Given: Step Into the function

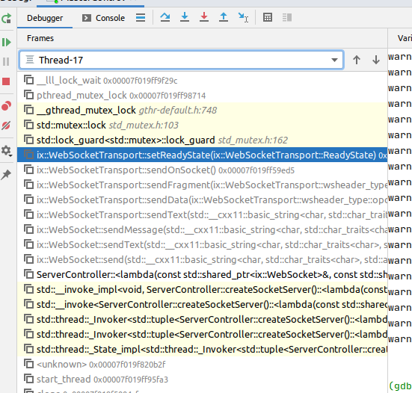Looking at the screenshot, I should (x=185, y=17).
